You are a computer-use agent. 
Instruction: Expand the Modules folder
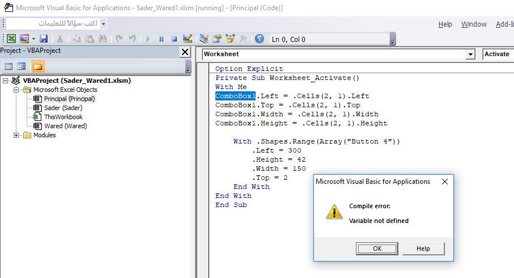point(16,135)
